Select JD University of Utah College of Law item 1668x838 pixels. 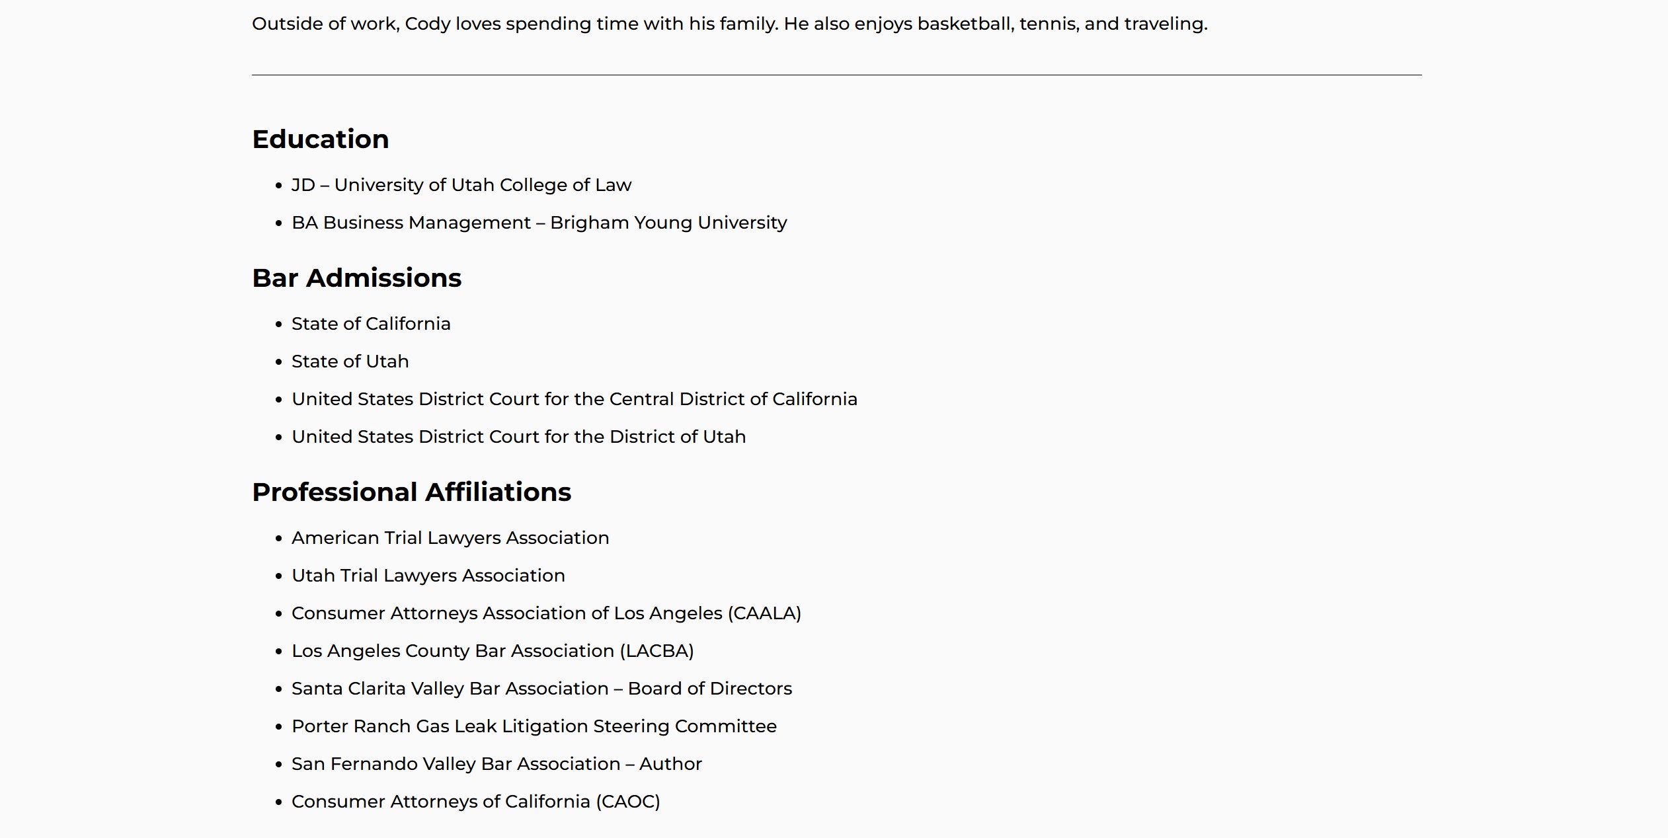pos(461,185)
